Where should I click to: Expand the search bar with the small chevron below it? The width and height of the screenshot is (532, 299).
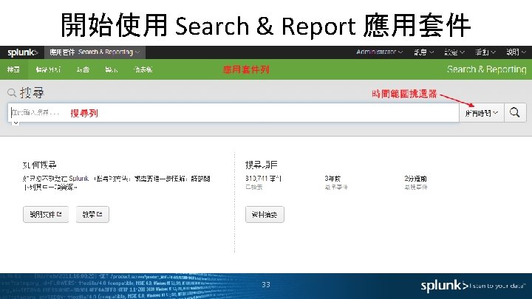16,123
